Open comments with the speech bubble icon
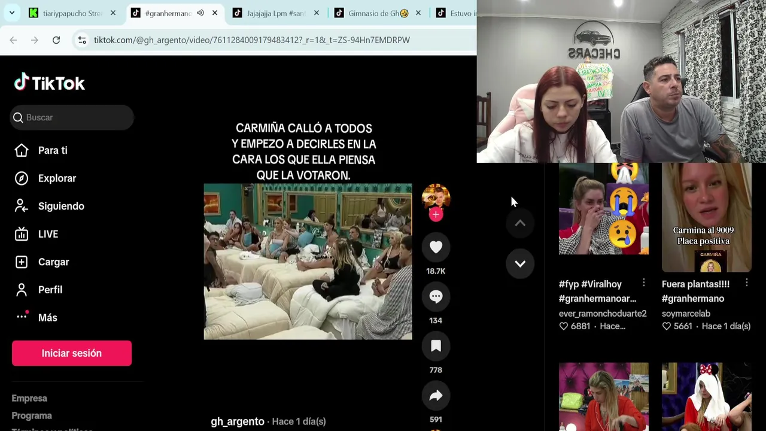766x431 pixels. click(x=436, y=296)
